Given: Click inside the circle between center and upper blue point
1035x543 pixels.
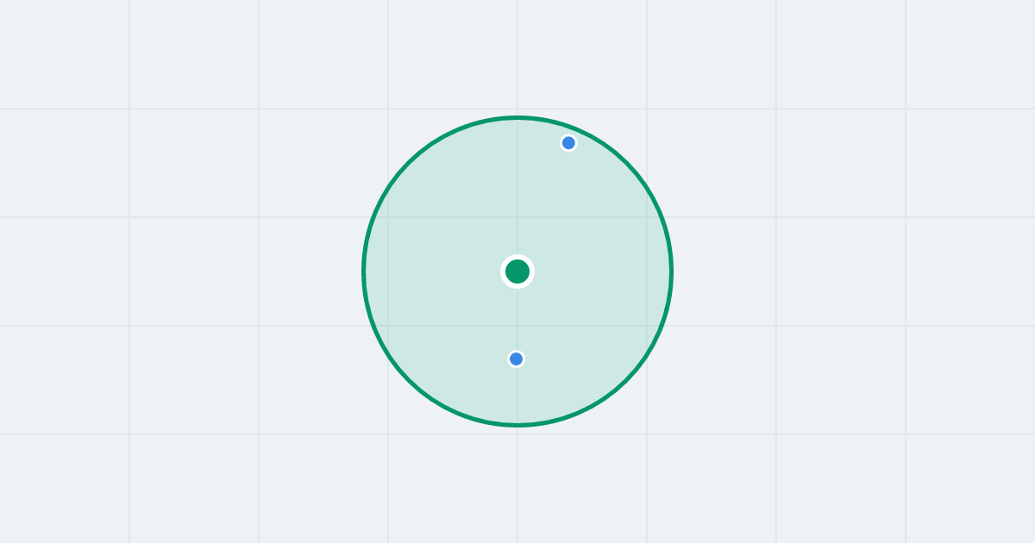Looking at the screenshot, I should click(x=542, y=207).
